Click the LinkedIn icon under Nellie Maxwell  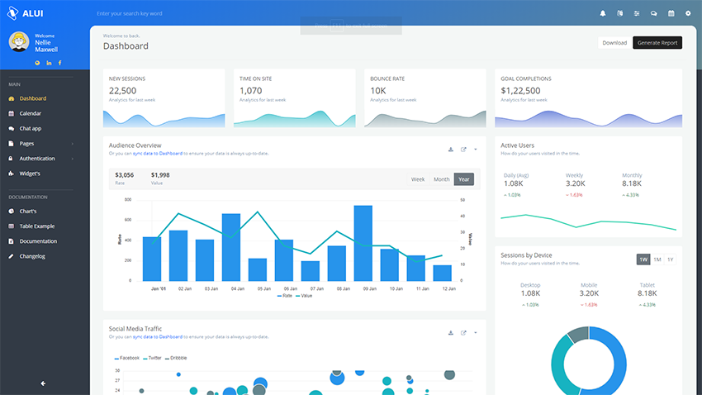click(49, 63)
